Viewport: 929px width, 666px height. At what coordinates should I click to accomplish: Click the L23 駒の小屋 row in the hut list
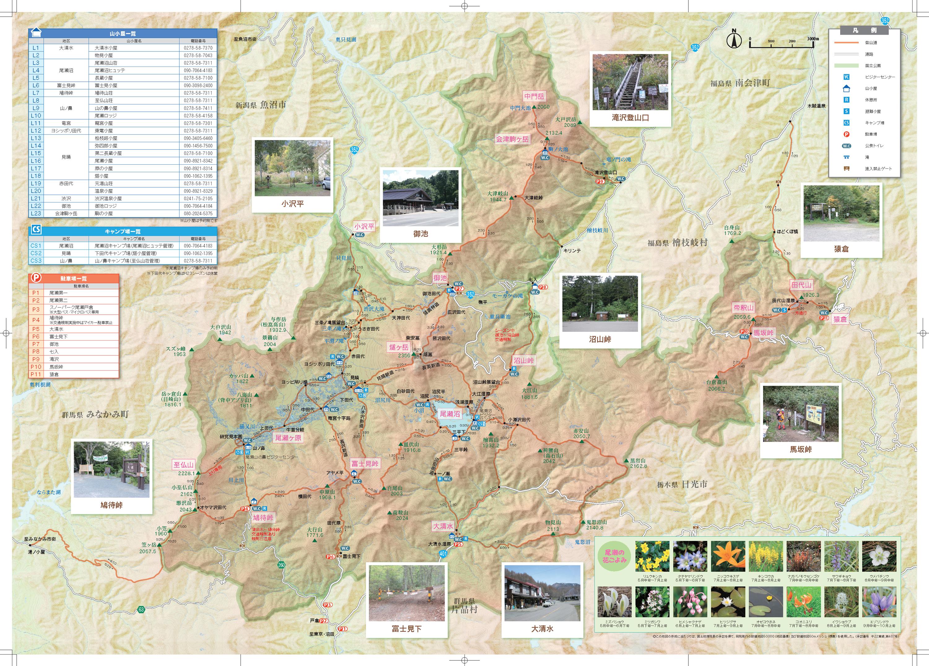pyautogui.click(x=123, y=213)
